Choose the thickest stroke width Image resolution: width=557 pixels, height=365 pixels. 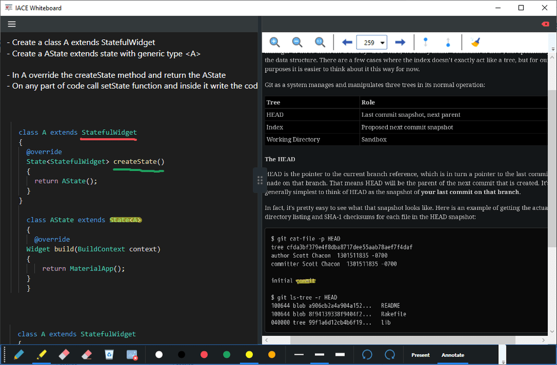(341, 355)
